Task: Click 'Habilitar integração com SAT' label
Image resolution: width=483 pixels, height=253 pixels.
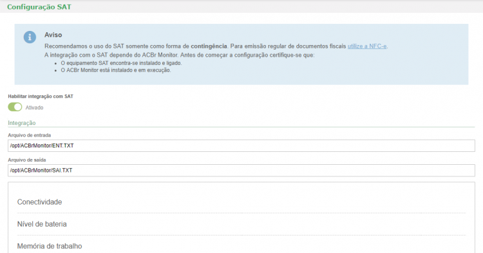Action: pyautogui.click(x=41, y=97)
